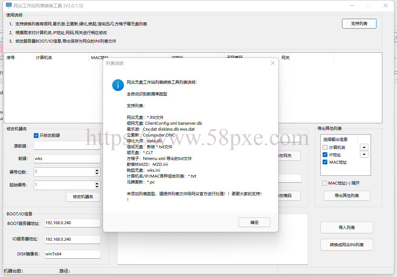
Task: Click the 确定 button in the dialog
Action: tap(254, 222)
